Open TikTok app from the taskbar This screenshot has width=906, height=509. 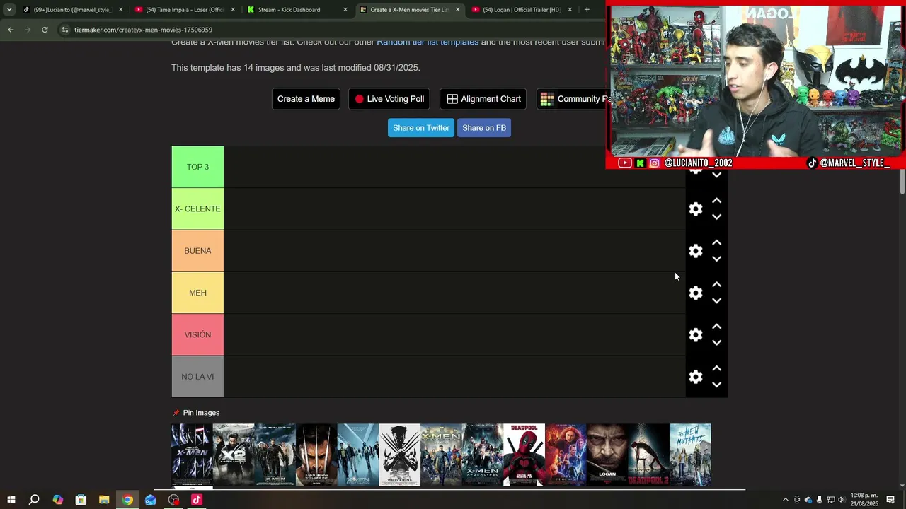tap(197, 500)
